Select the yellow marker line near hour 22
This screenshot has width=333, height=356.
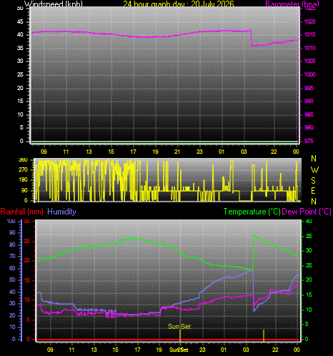[264, 336]
